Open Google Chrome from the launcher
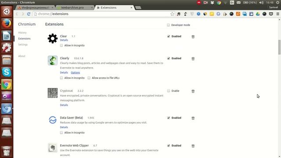The height and width of the screenshot is (158, 281). 7,84
